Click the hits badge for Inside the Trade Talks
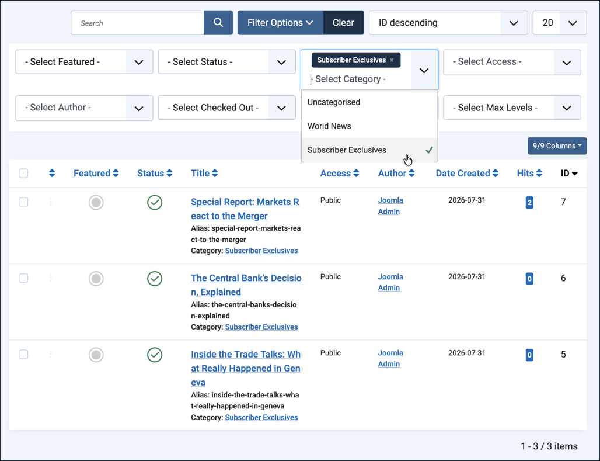The width and height of the screenshot is (600, 461). point(529,355)
